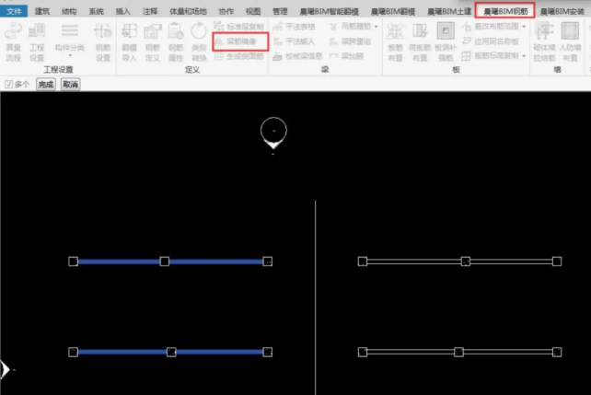Click the 梁筋镜像 beam rebar mirror tool
The height and width of the screenshot is (395, 591).
(x=241, y=41)
